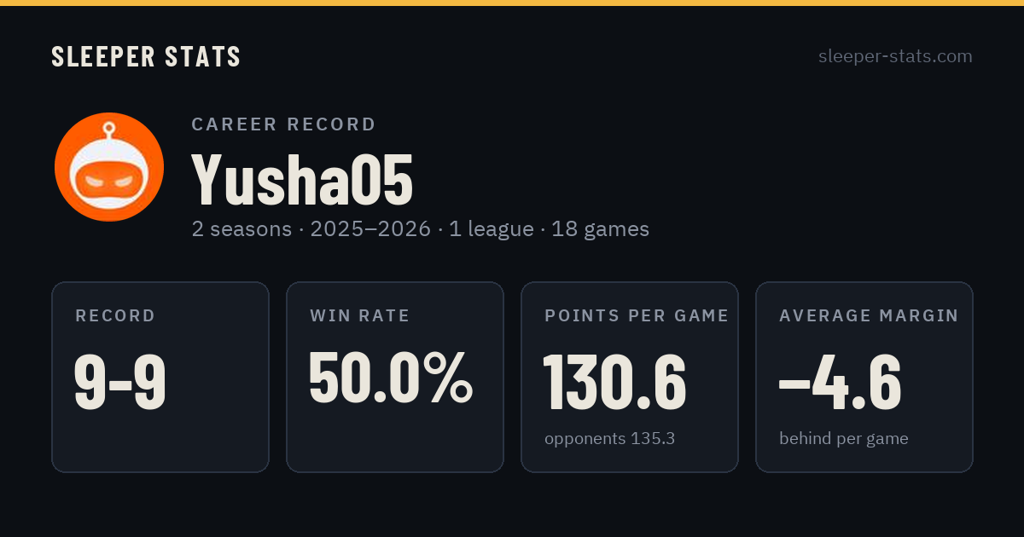Click the behind per game subtext
The height and width of the screenshot is (537, 1024).
[x=844, y=439]
